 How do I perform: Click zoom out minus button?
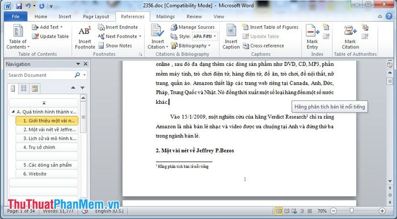pos(333,210)
